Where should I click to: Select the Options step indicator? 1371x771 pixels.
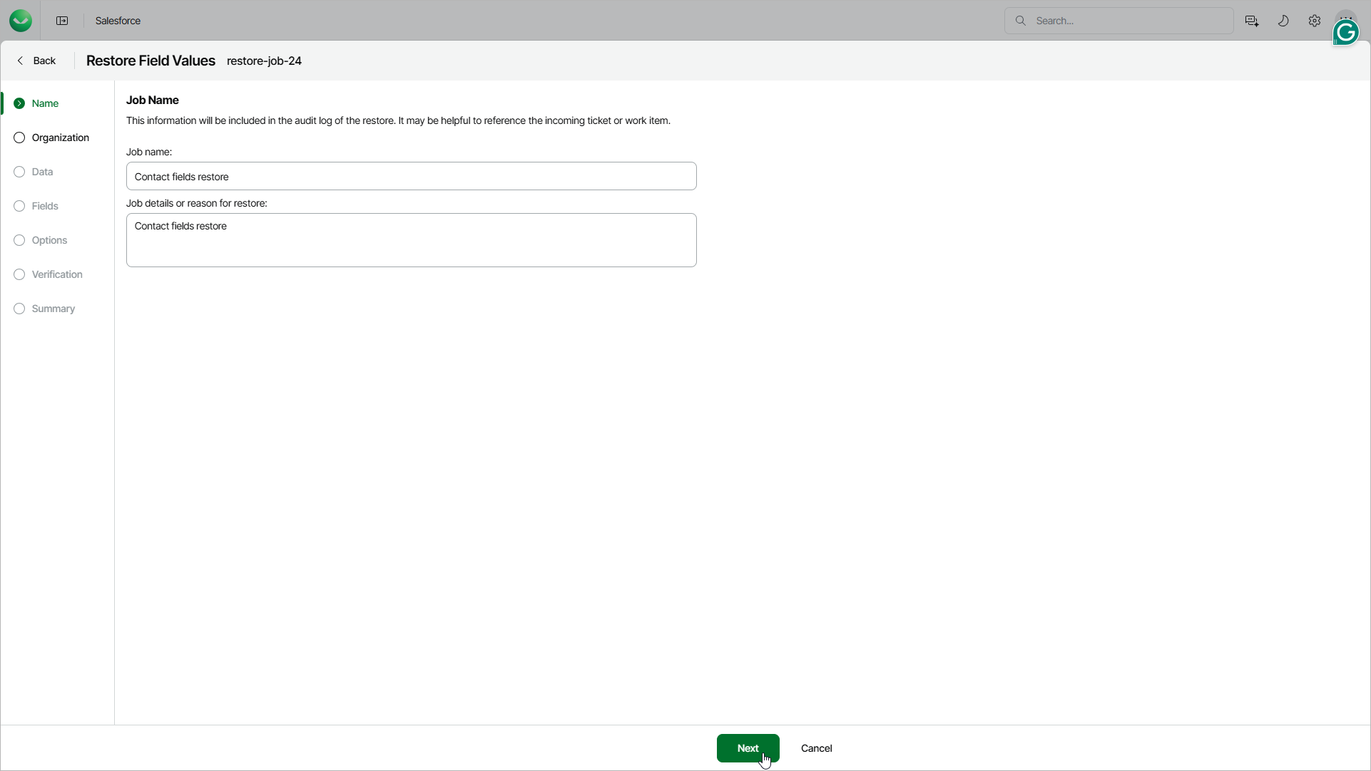coord(49,240)
